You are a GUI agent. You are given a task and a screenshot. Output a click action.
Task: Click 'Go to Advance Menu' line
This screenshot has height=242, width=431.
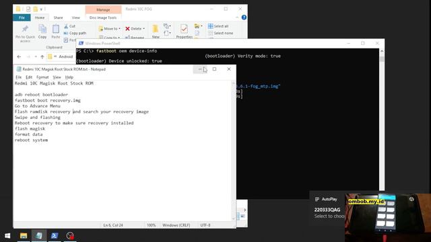(38, 106)
